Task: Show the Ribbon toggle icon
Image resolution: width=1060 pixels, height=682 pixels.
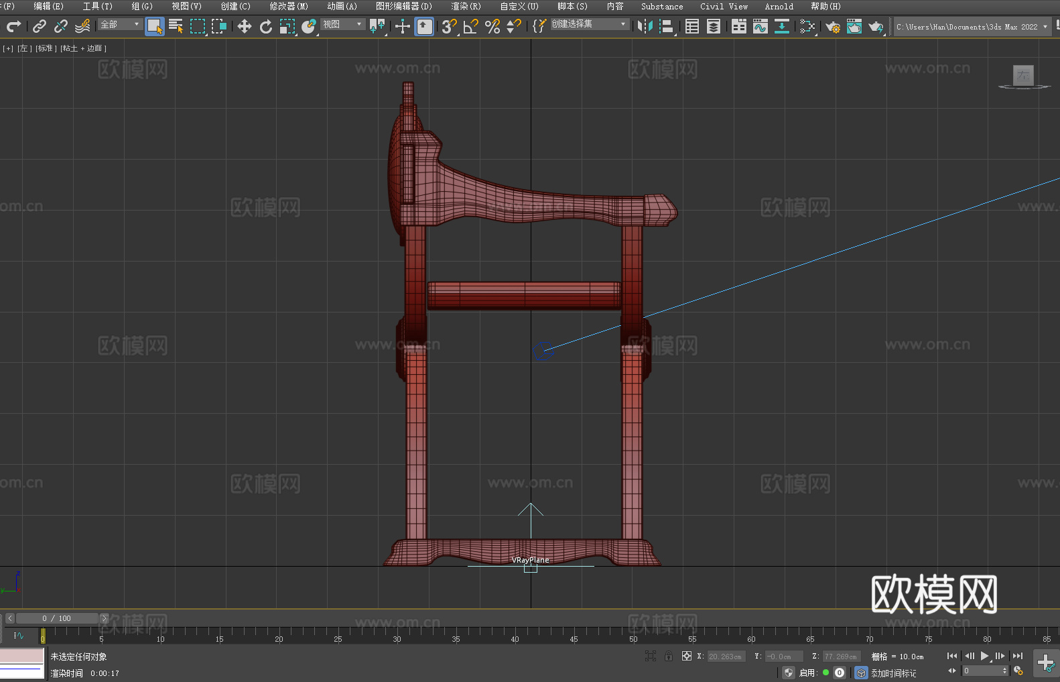Action: [739, 26]
